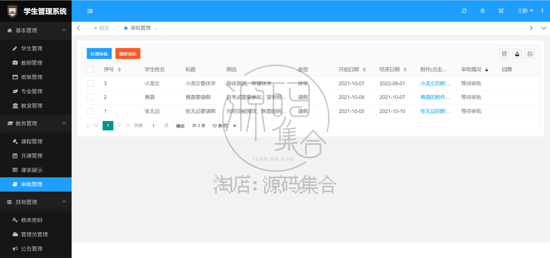Open 管理员管理 in the sidebar

click(36, 234)
